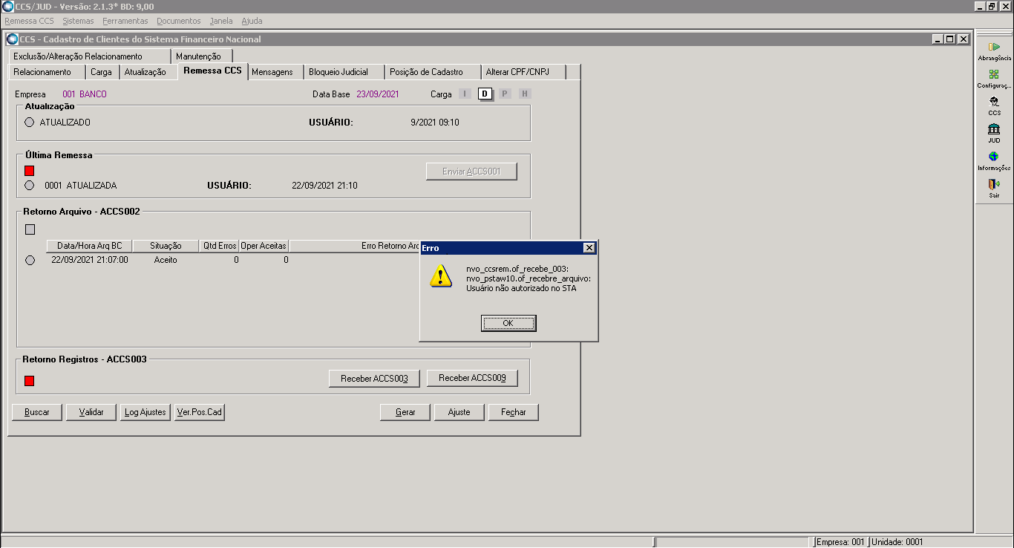Viewport: 1014px width, 548px height.
Task: Click the Enviar ACCS001 button
Action: 471,172
